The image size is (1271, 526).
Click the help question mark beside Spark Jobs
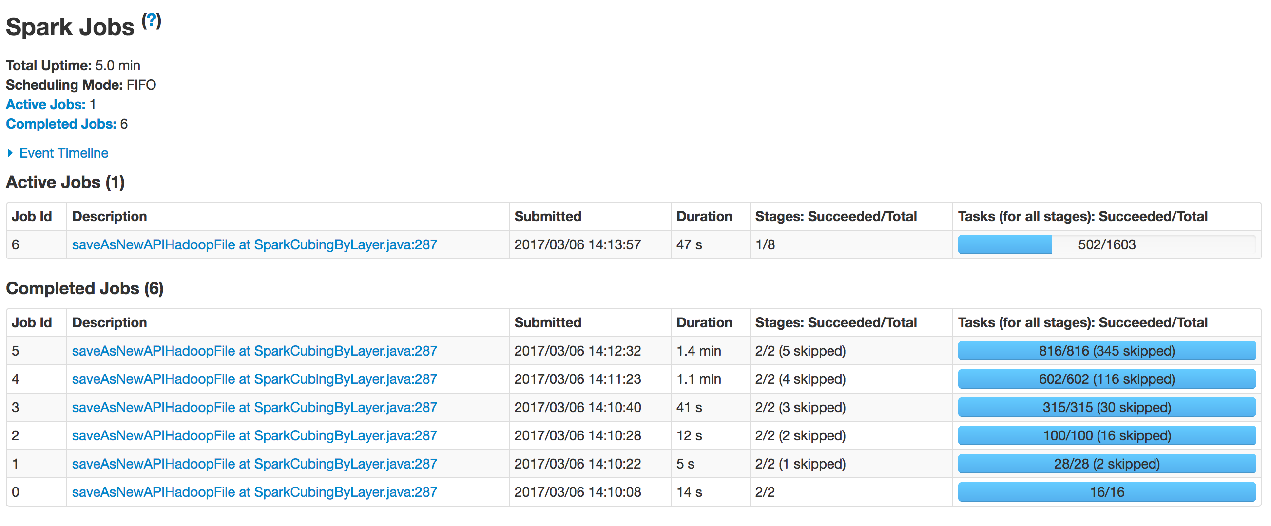(x=152, y=20)
